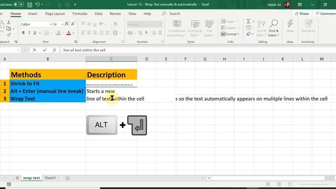Open the Help ribbon tab
This screenshot has height=189, width=336.
tap(147, 14)
